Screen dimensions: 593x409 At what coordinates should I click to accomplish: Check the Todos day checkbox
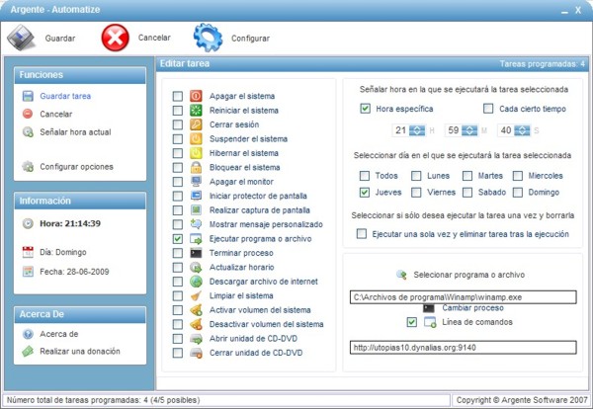[365, 176]
